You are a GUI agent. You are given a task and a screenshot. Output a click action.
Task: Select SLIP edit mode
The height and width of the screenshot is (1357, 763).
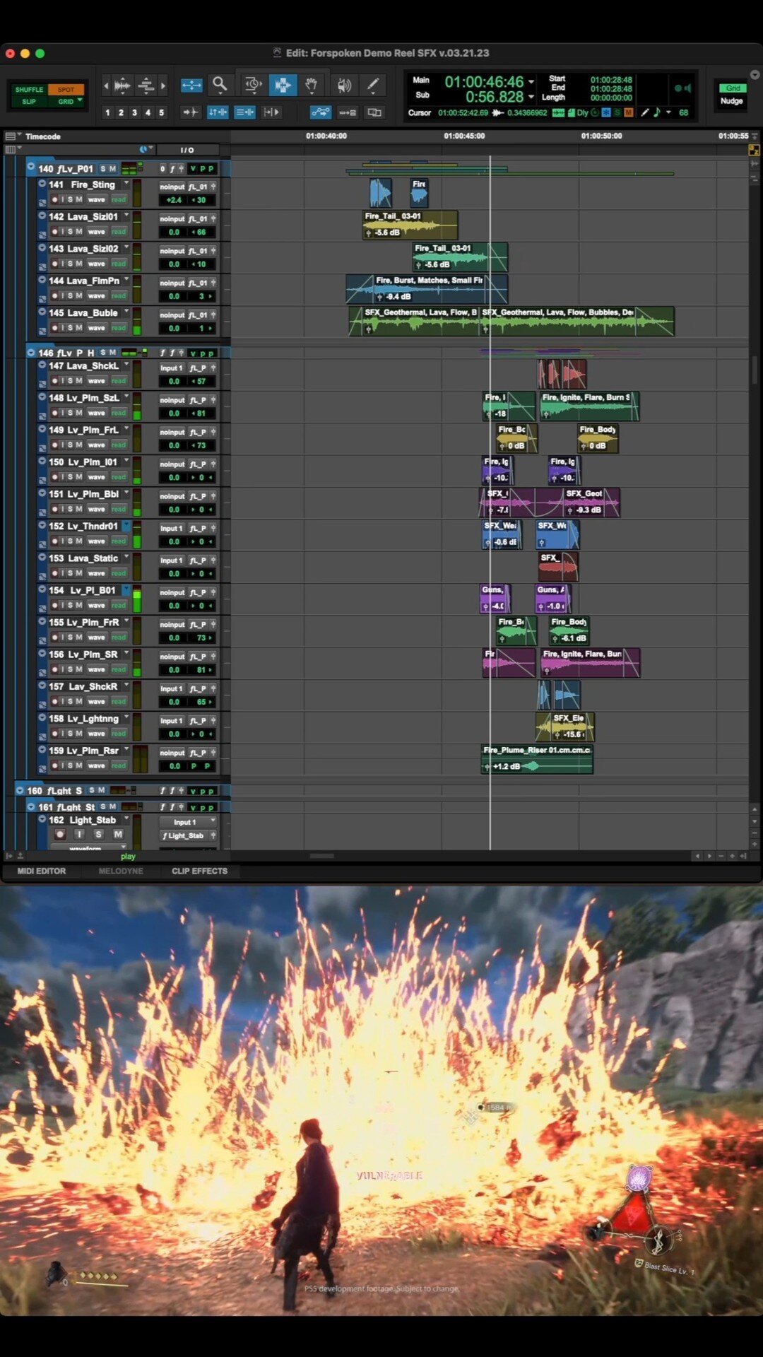[29, 102]
